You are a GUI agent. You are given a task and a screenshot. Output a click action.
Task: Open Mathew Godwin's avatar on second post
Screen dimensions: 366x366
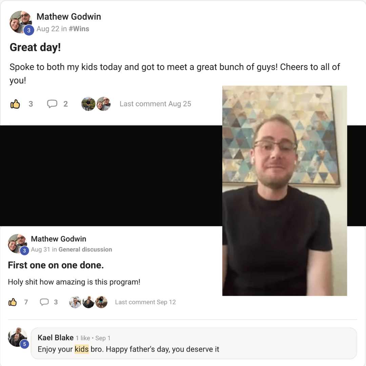17,244
